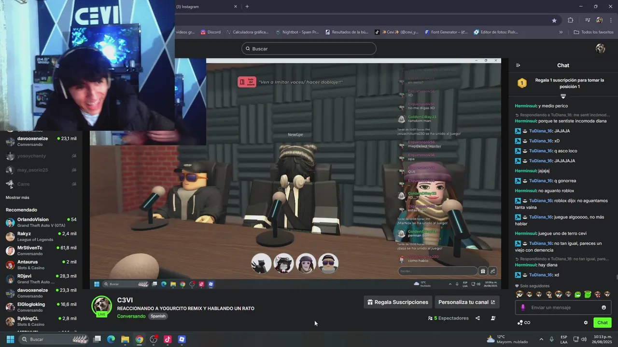618x347 pixels.
Task: Click the purple microphone icon in chat input
Action: pos(523,307)
